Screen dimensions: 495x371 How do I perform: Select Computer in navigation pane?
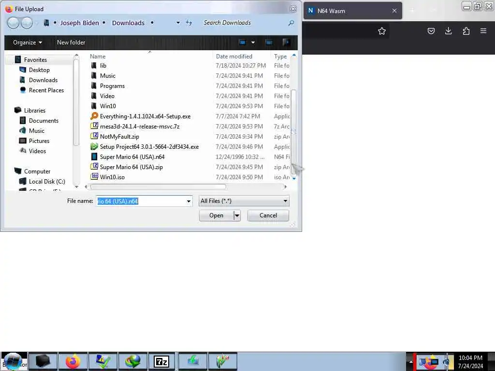click(x=37, y=171)
